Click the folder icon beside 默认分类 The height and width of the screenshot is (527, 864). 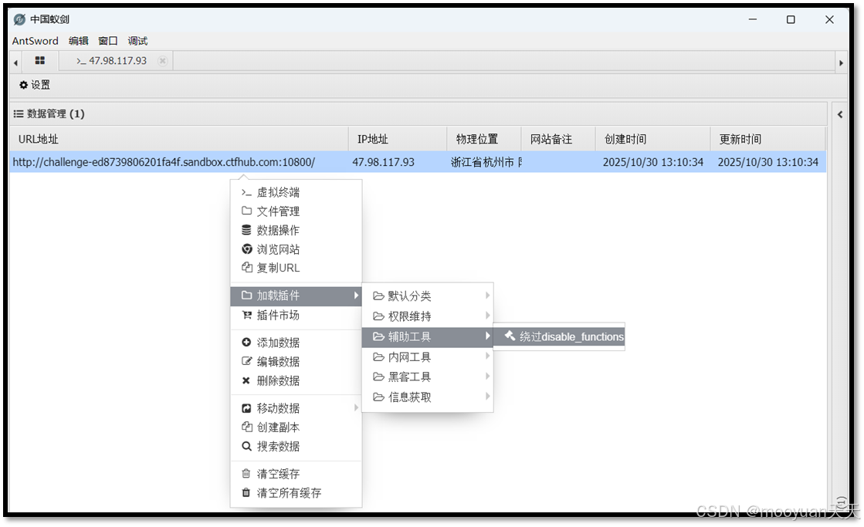(x=378, y=296)
